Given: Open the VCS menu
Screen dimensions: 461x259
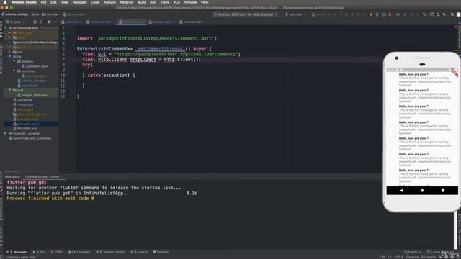Looking at the screenshot, I should click(x=176, y=2).
